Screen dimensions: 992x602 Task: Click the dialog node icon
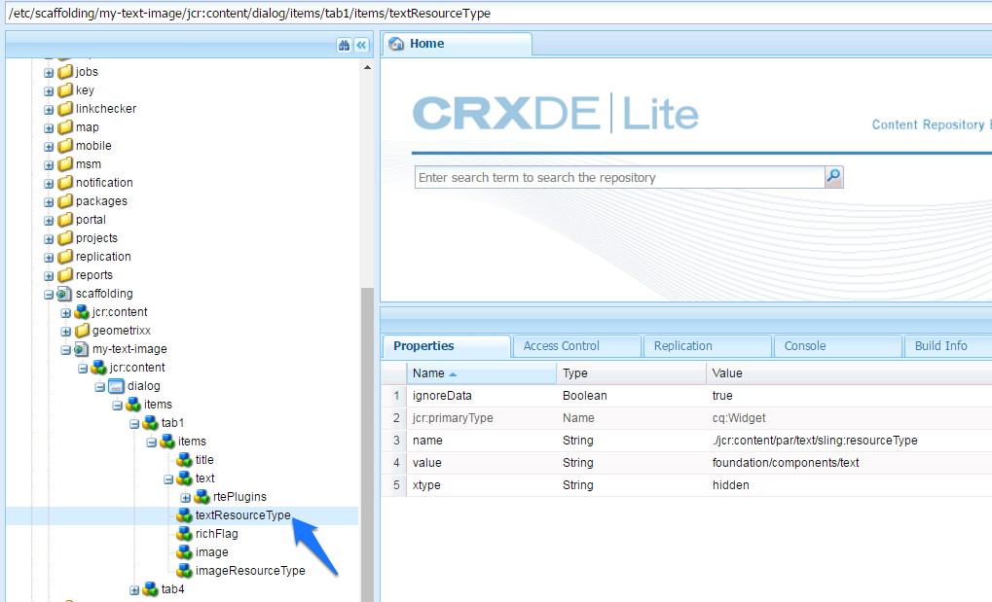(116, 386)
